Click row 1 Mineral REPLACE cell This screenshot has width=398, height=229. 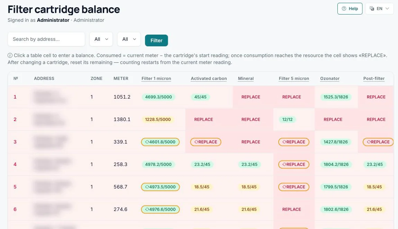tap(251, 97)
